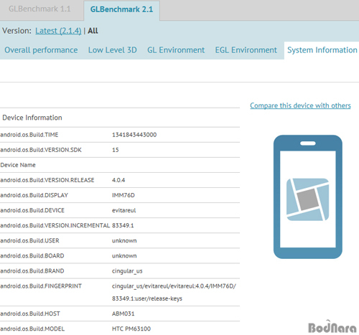Select the release value 4.0.4
This screenshot has width=359, height=335.
tap(118, 180)
